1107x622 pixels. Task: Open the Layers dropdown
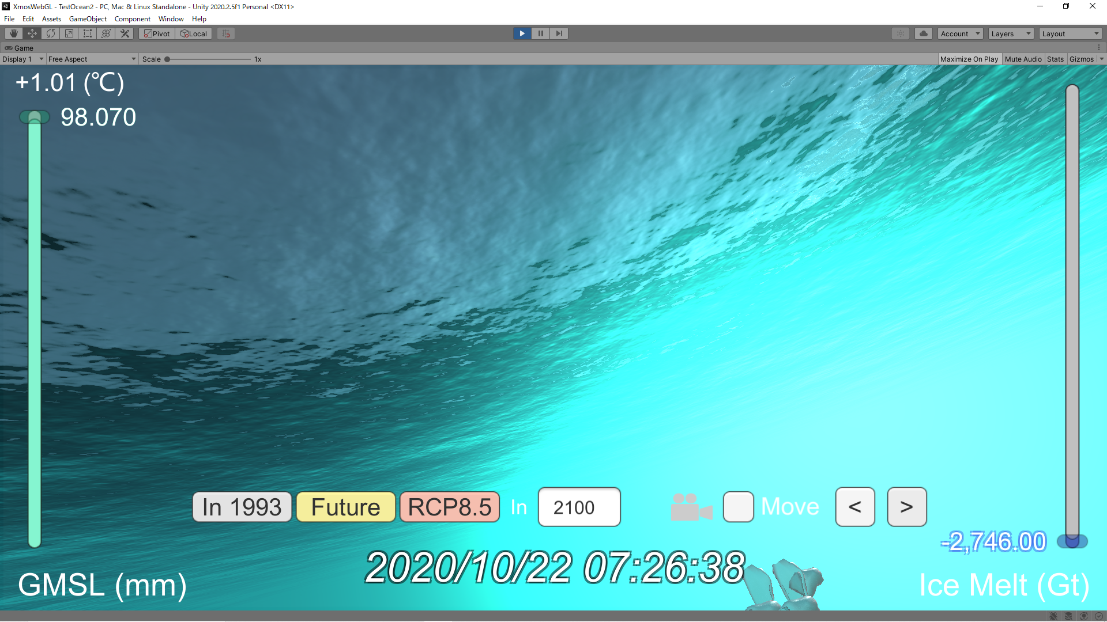(x=1011, y=33)
